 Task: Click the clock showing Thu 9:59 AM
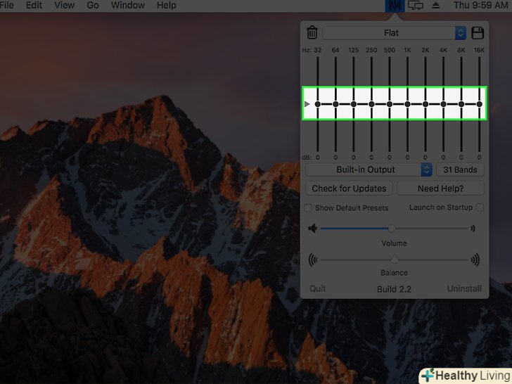pyautogui.click(x=480, y=5)
